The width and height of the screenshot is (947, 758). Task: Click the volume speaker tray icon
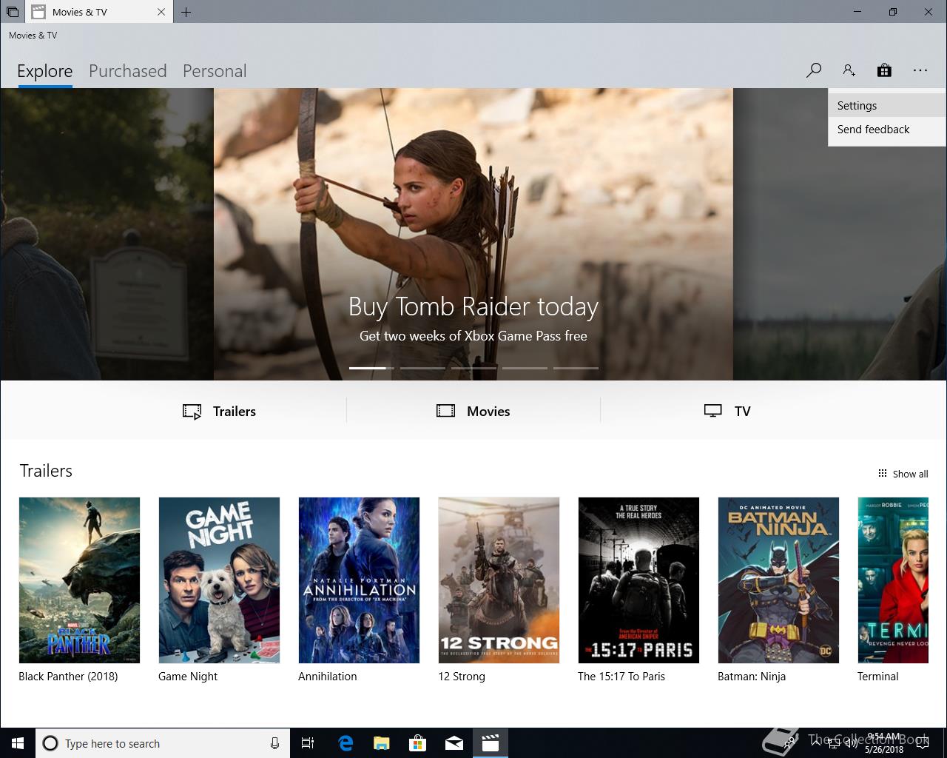coord(851,743)
